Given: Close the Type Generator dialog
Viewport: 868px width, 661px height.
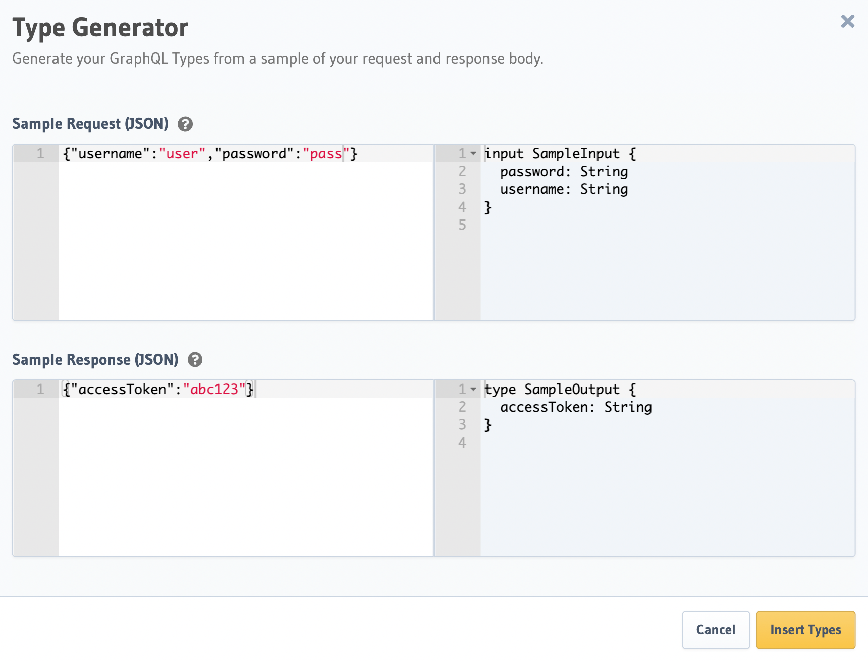Looking at the screenshot, I should click(847, 21).
